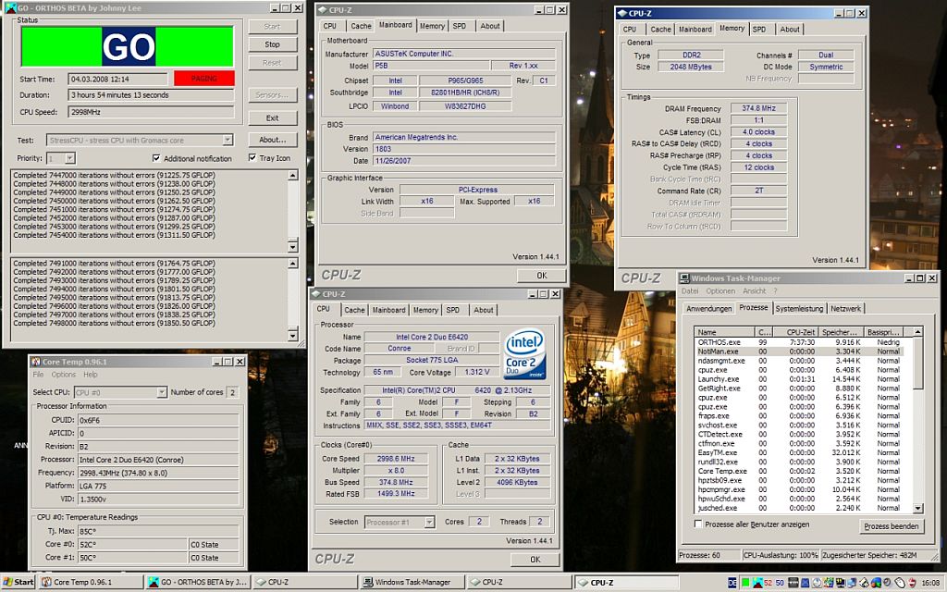
Task: Switch to GO - ORTHOS BETA taskbar button
Action: pos(197,583)
